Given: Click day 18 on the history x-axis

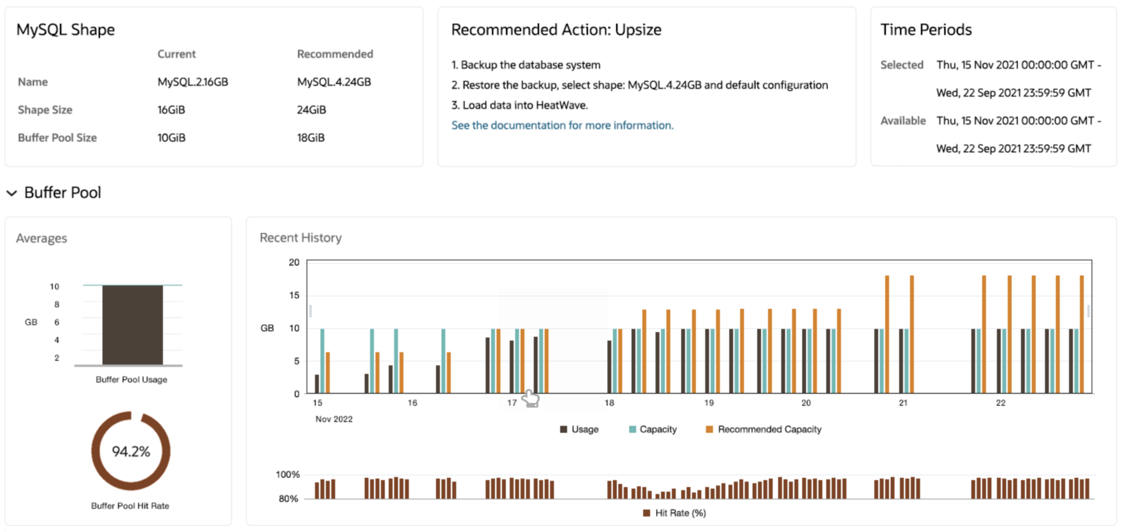Looking at the screenshot, I should [x=609, y=403].
